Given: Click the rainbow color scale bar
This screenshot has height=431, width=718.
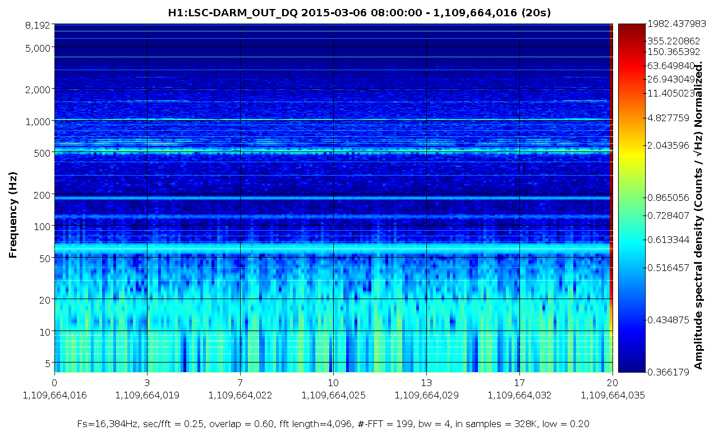Looking at the screenshot, I should coord(632,198).
